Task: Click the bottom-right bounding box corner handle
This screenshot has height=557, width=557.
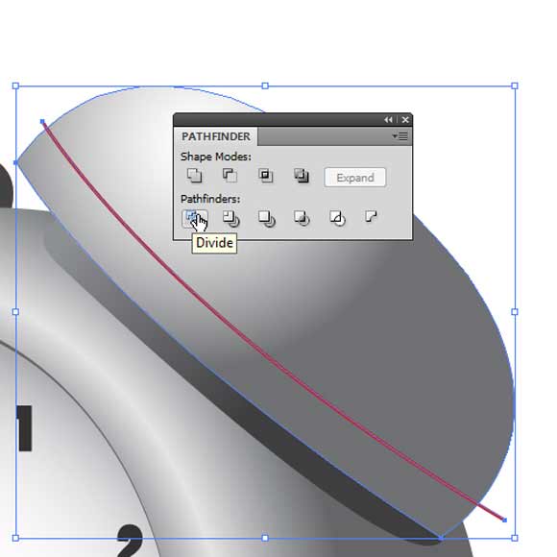Action: [x=515, y=538]
